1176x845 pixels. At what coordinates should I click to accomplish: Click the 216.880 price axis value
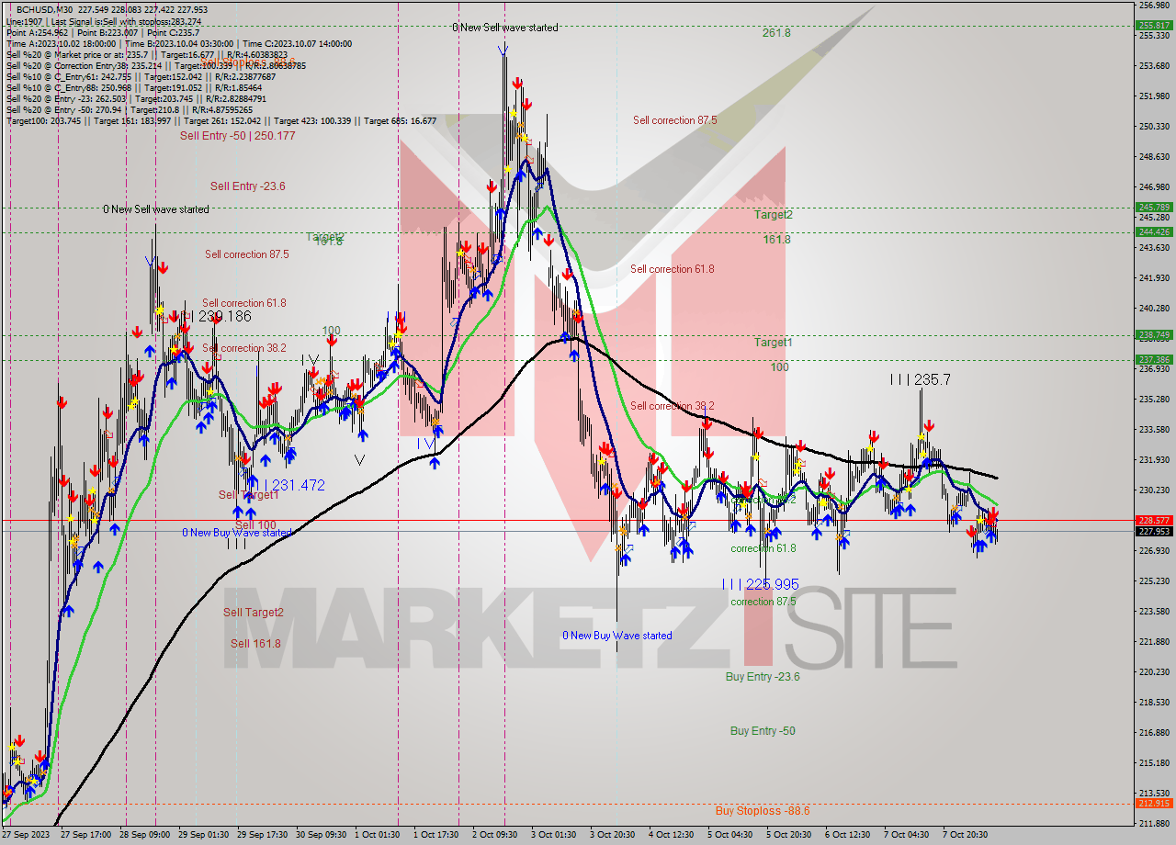coord(1154,733)
